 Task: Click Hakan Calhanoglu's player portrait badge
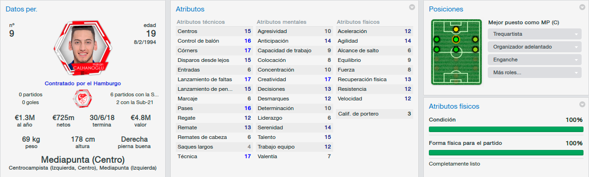pos(83,49)
